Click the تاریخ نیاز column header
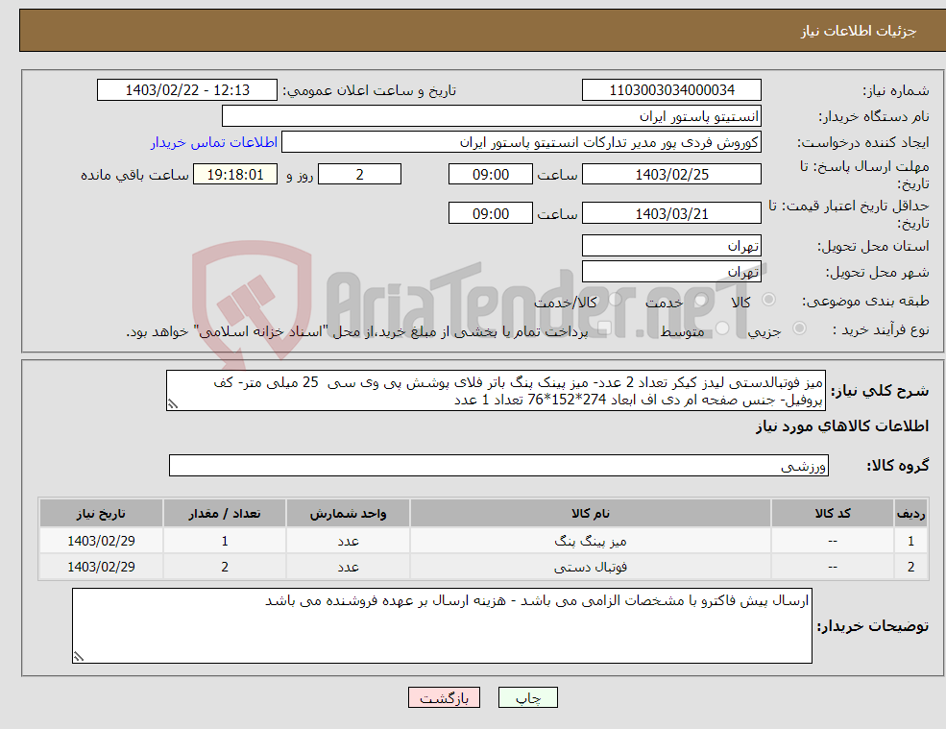The width and height of the screenshot is (946, 729). click(x=101, y=513)
